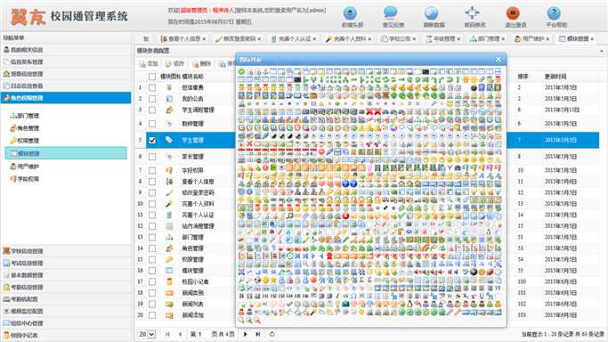The image size is (608, 342).
Task: Click the tag icon in the selected 学生管理 row
Action: coord(169,140)
